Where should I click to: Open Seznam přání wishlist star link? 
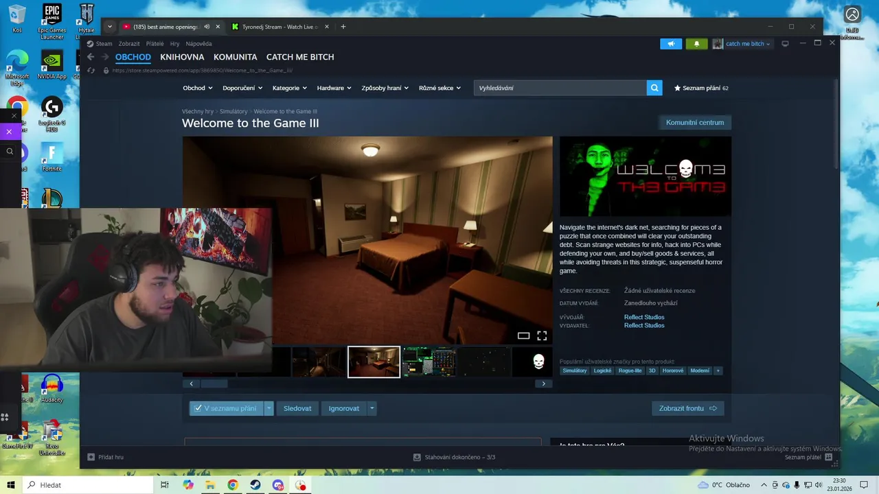click(701, 88)
